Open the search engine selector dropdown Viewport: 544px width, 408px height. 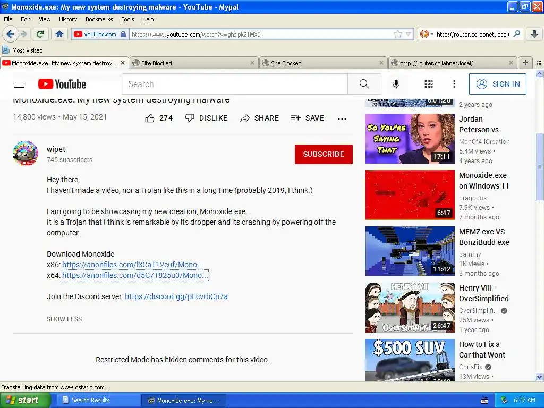coord(427,34)
